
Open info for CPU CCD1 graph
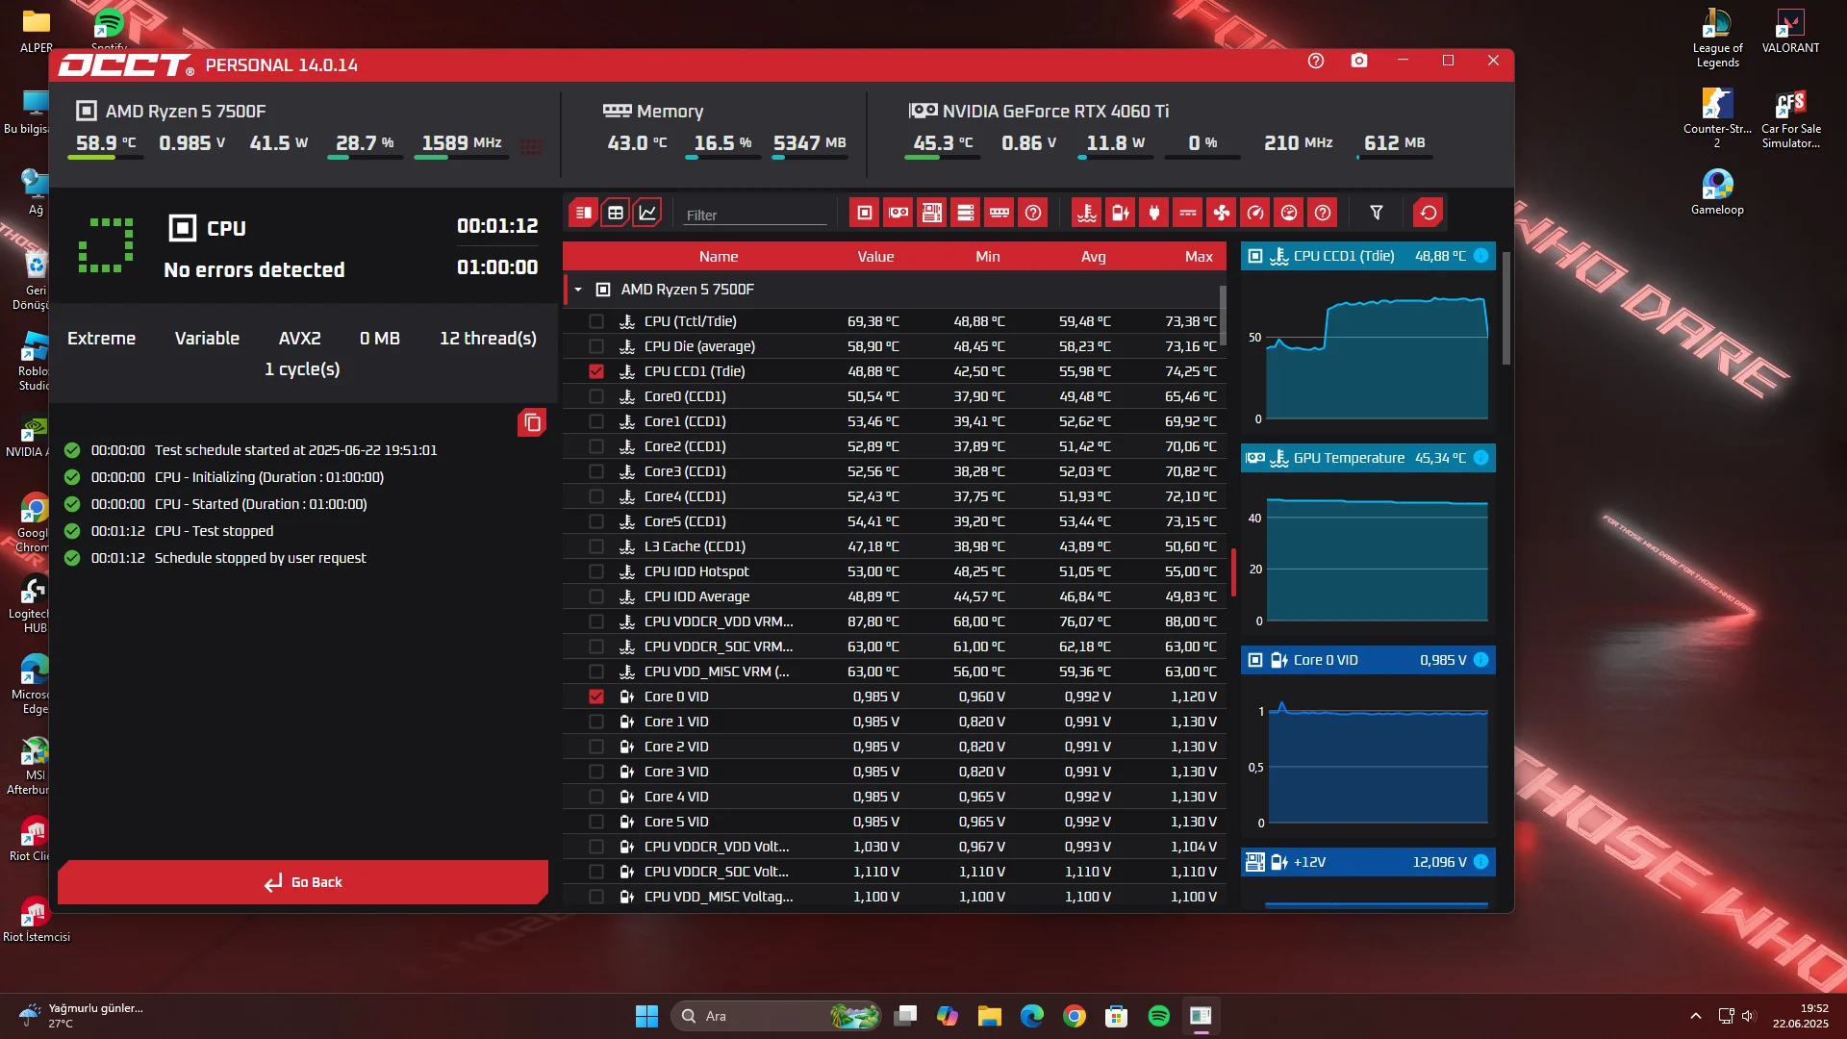tap(1481, 256)
